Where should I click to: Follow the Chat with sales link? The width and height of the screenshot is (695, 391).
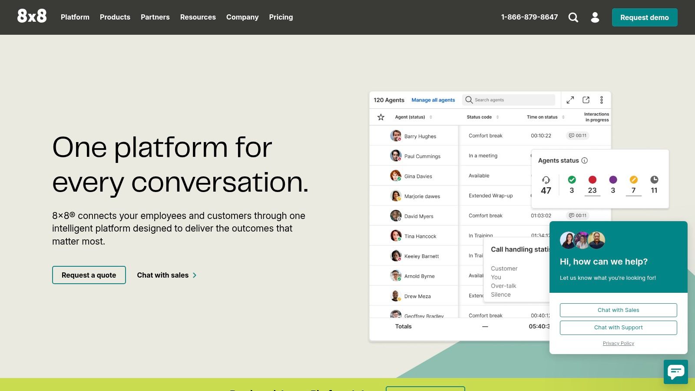[x=167, y=275]
